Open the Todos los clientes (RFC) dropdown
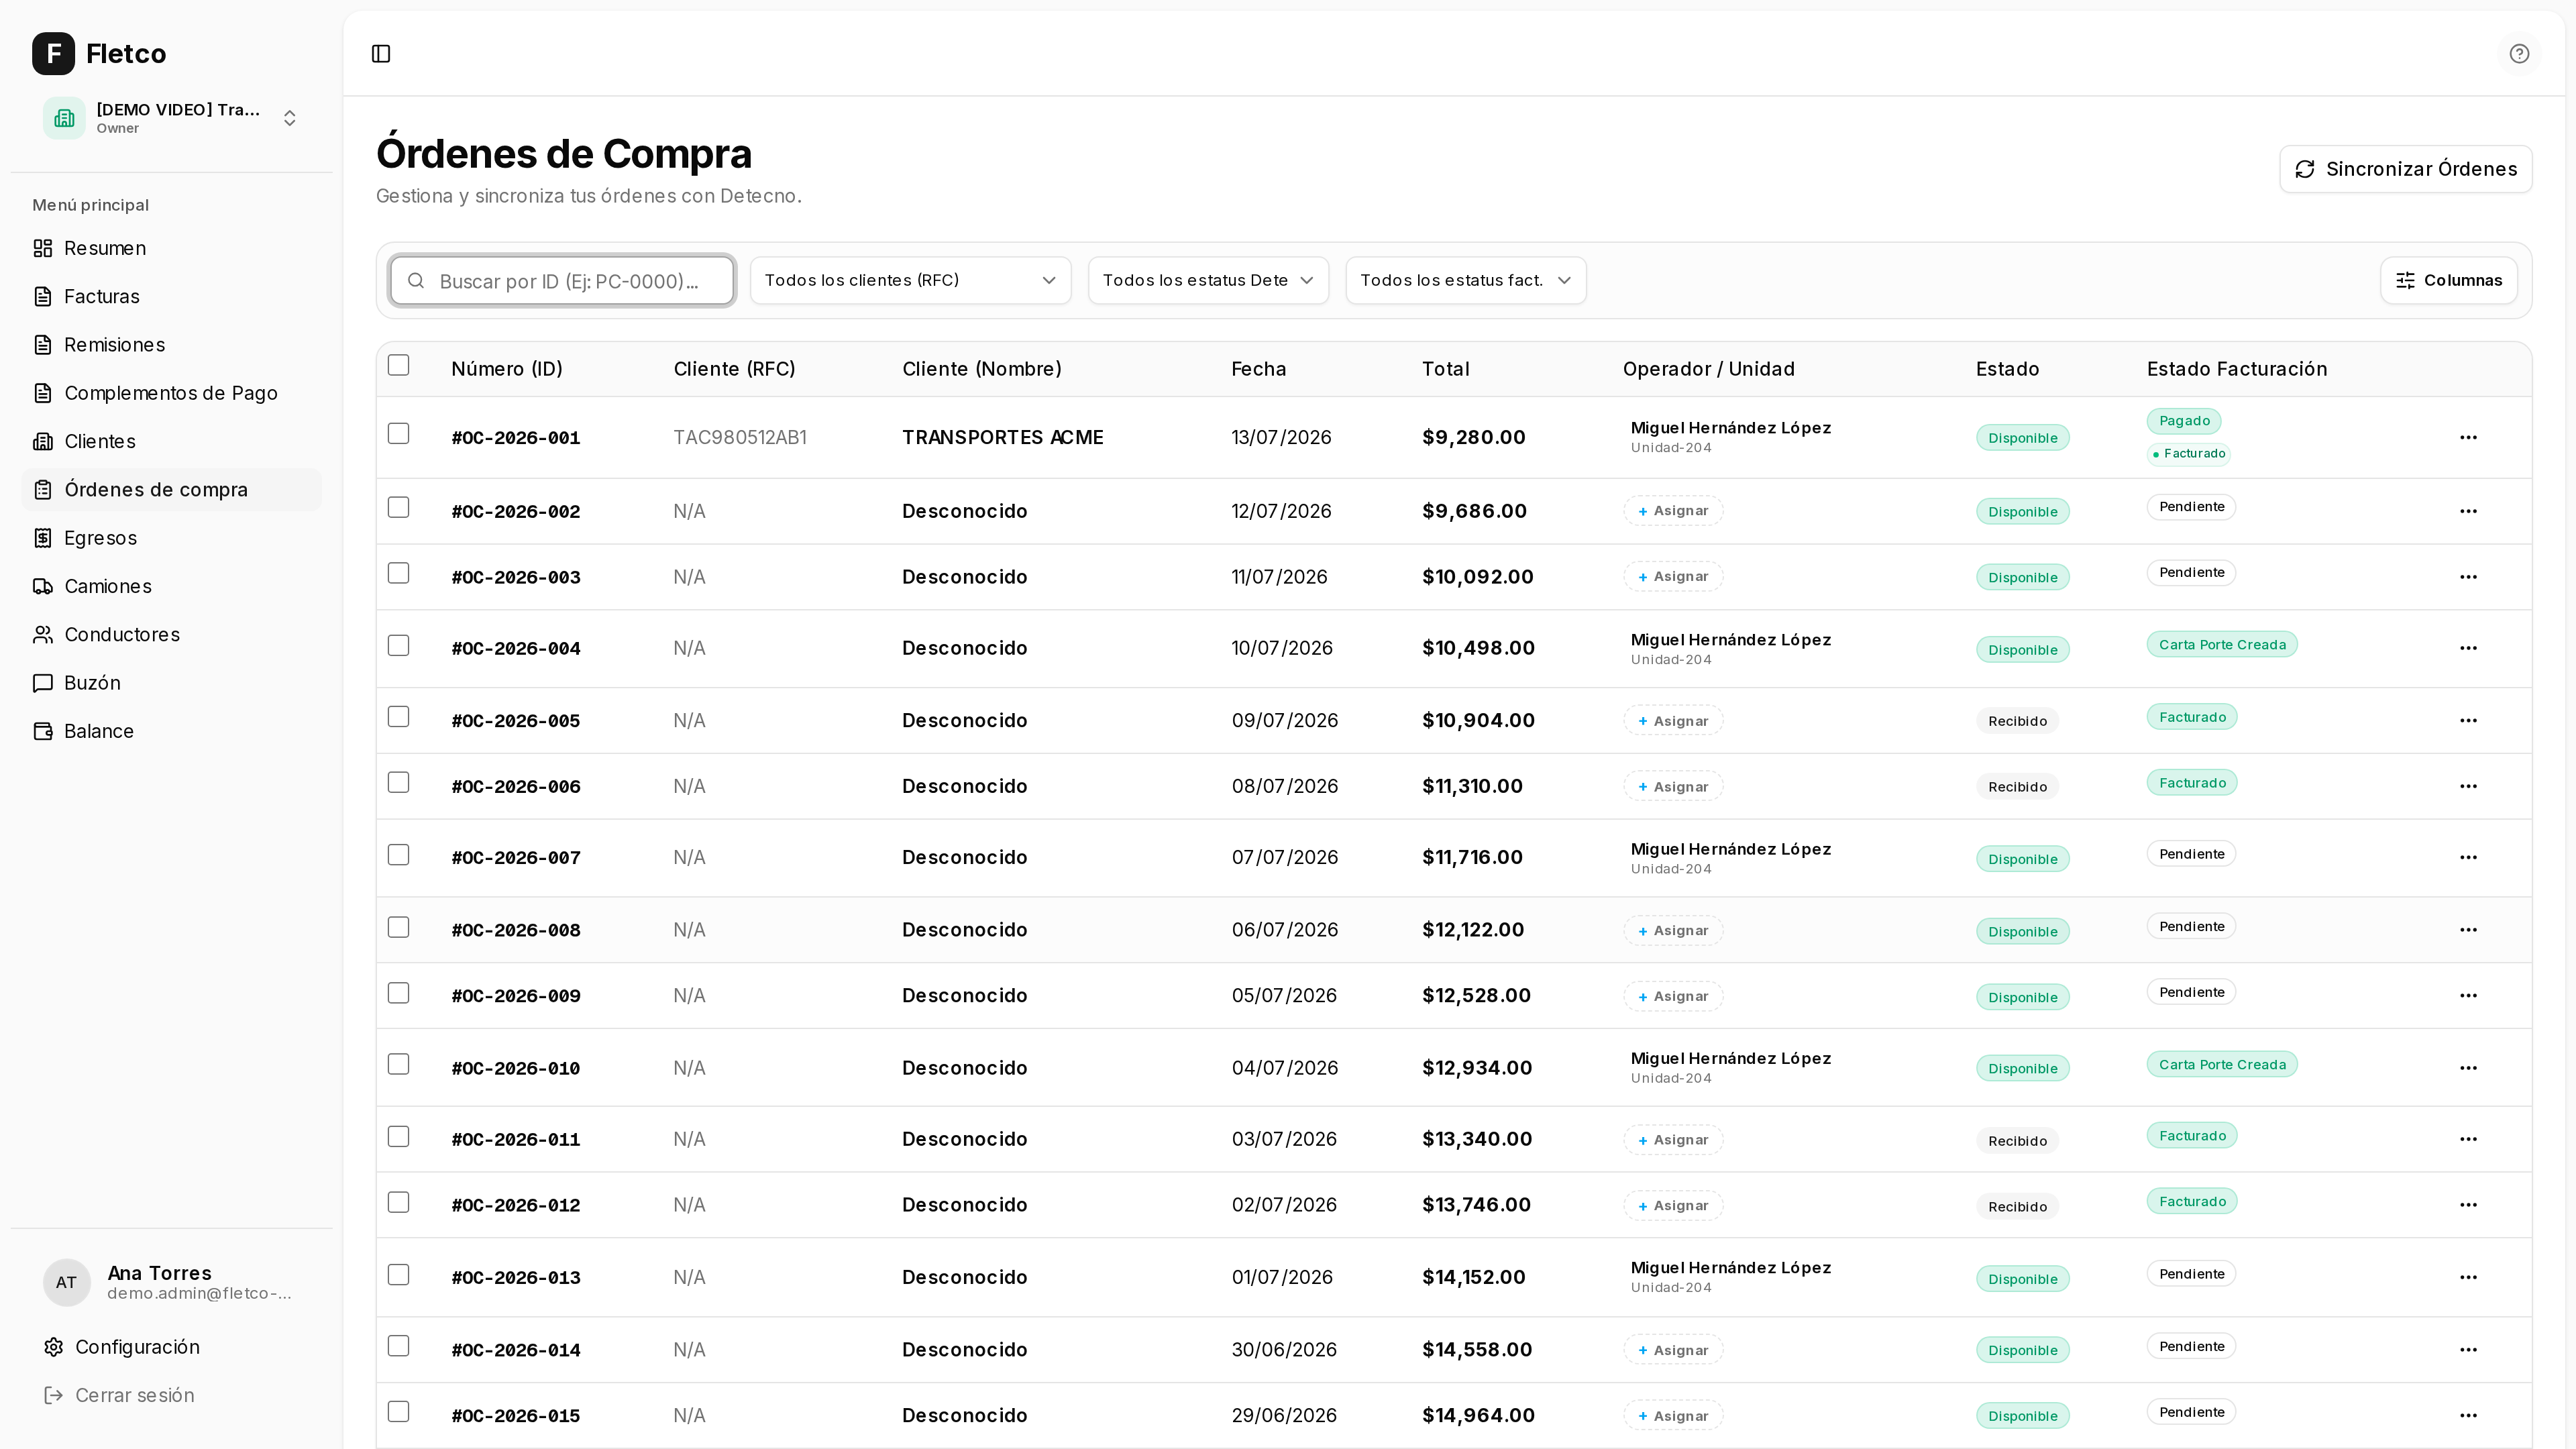The image size is (2576, 1449). click(910, 280)
